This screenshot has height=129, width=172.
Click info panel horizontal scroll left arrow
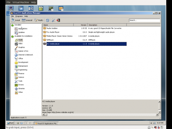43,115
